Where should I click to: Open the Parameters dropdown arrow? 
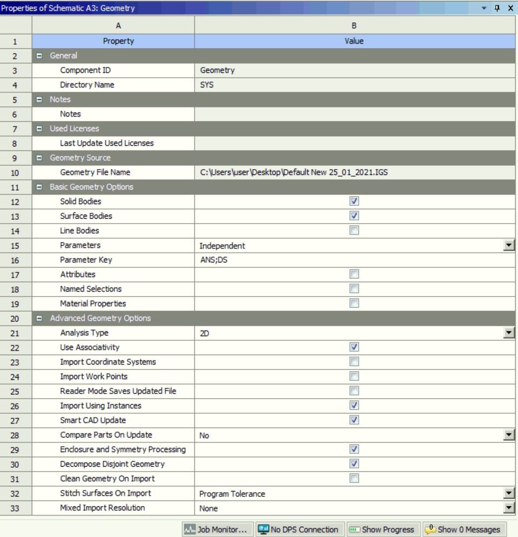click(509, 245)
